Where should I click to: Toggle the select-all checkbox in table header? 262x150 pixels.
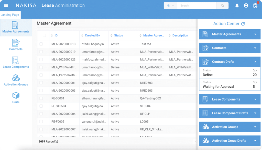tap(44, 35)
